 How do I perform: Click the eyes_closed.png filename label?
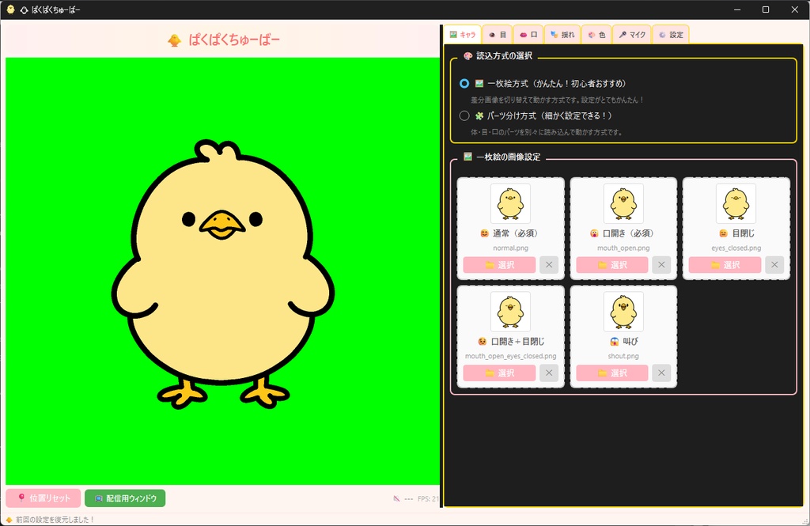(736, 248)
